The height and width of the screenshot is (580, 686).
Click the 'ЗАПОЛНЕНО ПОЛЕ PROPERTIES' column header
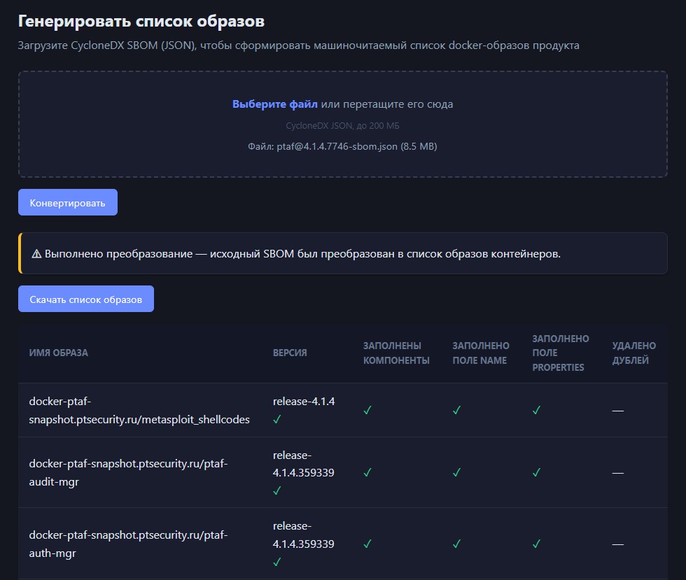[561, 353]
